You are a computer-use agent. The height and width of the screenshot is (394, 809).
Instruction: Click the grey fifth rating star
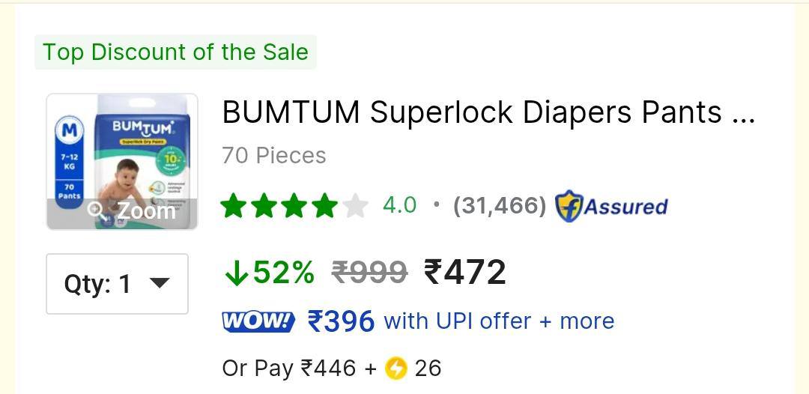point(356,206)
